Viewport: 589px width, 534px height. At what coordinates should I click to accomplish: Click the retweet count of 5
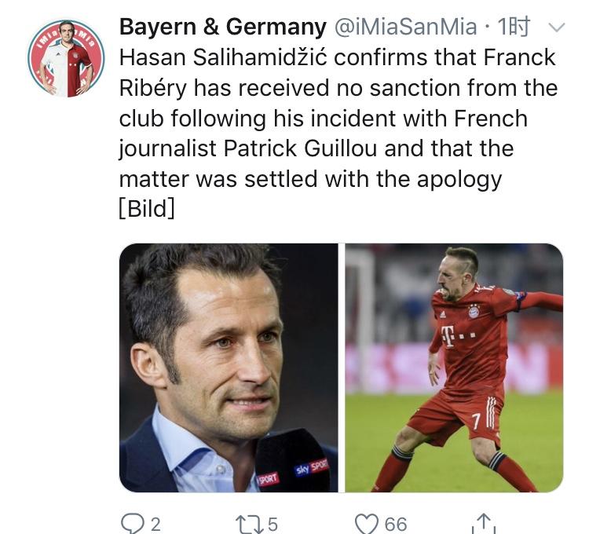click(x=273, y=524)
